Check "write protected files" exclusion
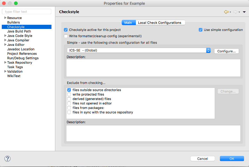Screen dimensions: 249x167 69,94
